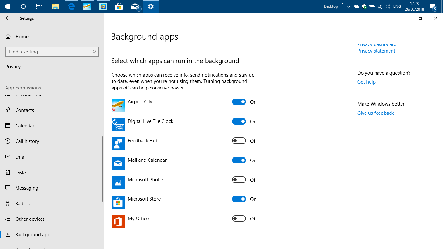Click the My Office app icon
443x249 pixels.
pyautogui.click(x=118, y=222)
